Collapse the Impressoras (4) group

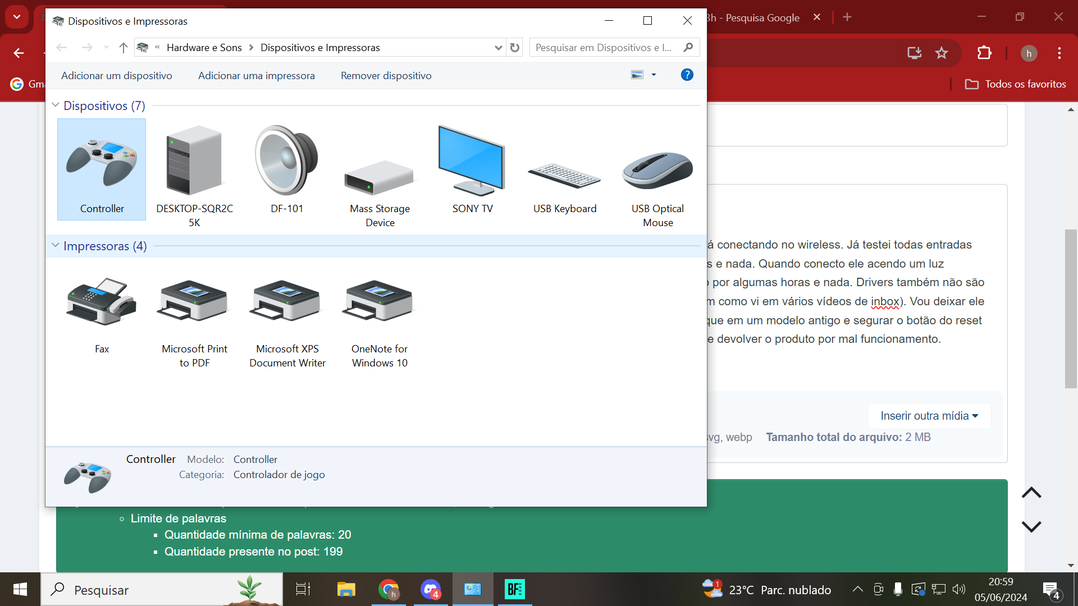coord(56,246)
